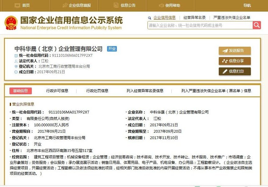Select the 基础信息 tab
268x187 pixels.
tap(21, 91)
